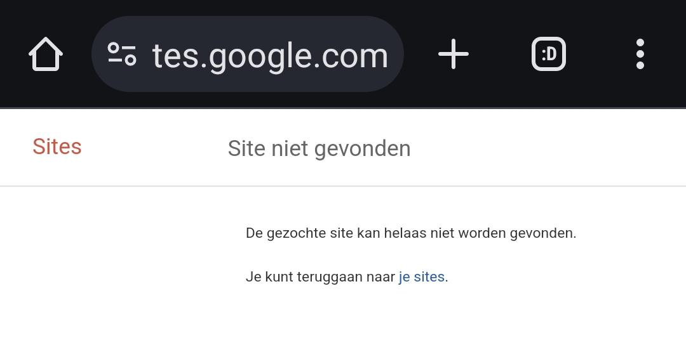686x350 pixels.
Task: Focus the tes.google.com address bar
Action: (x=247, y=54)
